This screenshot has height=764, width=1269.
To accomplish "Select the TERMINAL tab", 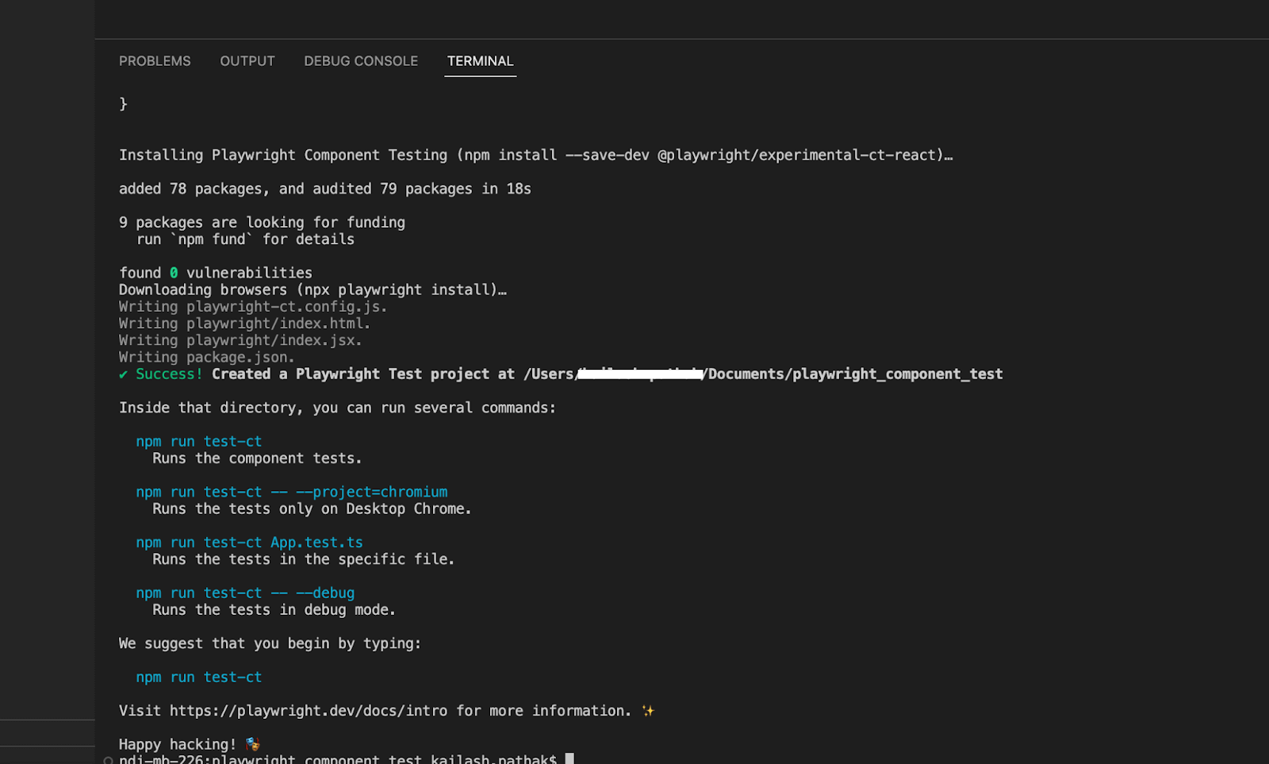I will coord(480,60).
